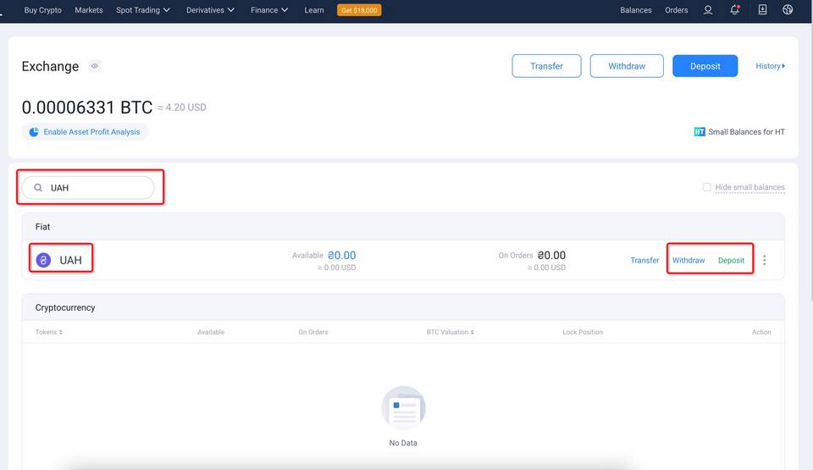Viewport: 813px width, 470px height.
Task: Sort by the BTC Valuation column
Action: [450, 332]
